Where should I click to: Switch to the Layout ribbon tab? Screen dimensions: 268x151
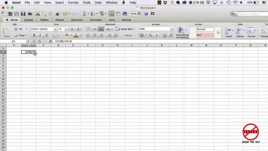28,20
